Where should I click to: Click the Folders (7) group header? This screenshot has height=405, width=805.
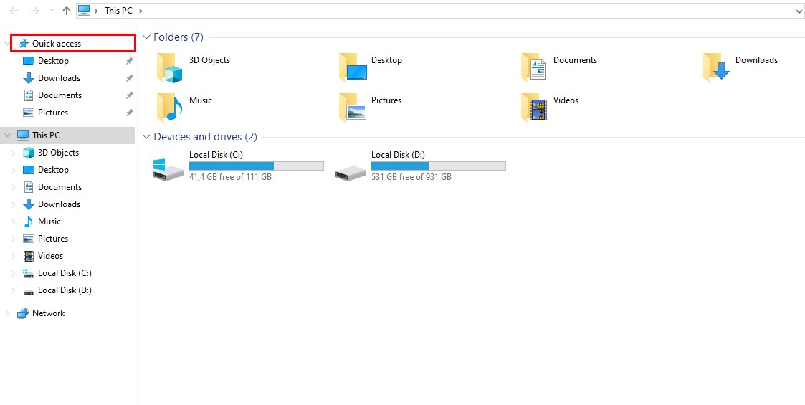[x=178, y=37]
